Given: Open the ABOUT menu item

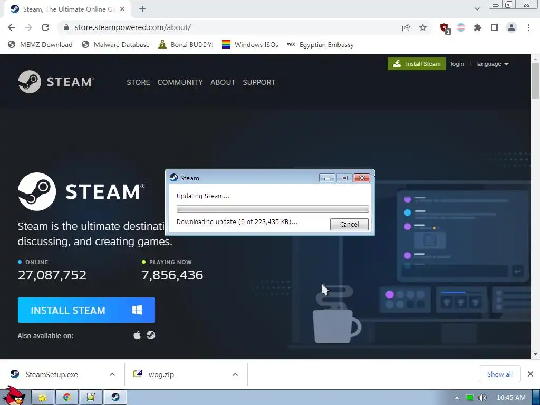Looking at the screenshot, I should pyautogui.click(x=223, y=82).
